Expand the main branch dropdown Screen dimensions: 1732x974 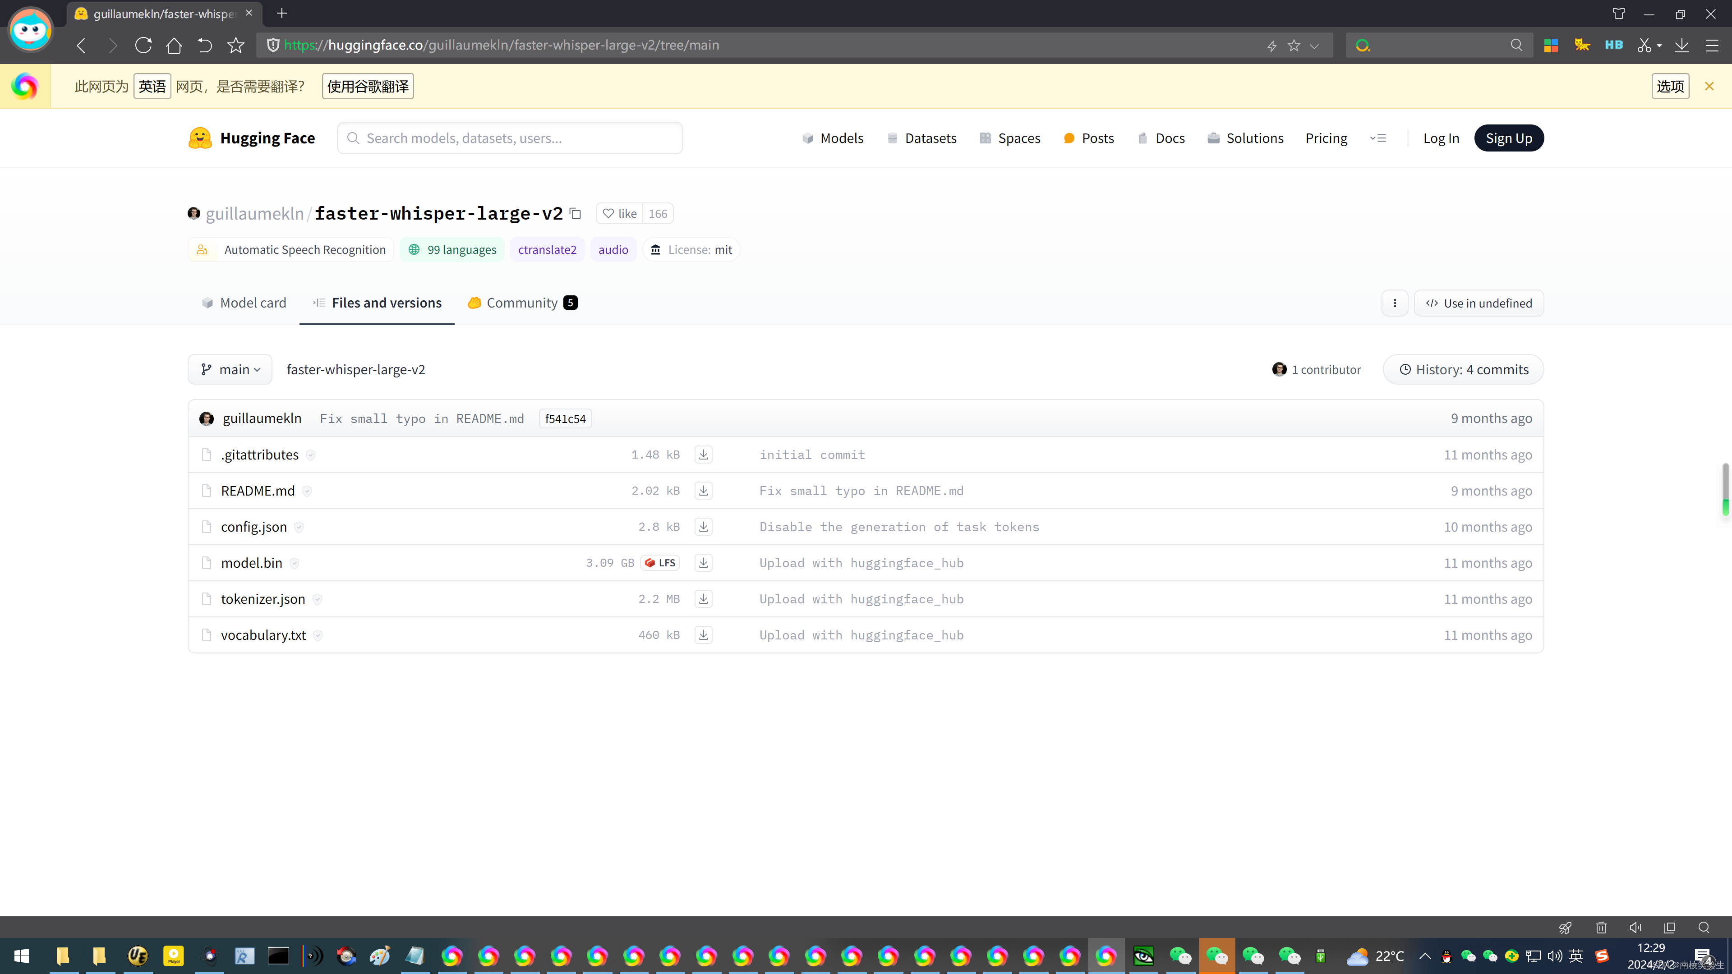pyautogui.click(x=230, y=369)
